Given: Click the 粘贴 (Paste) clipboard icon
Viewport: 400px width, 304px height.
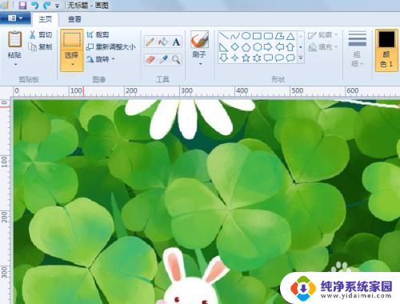Looking at the screenshot, I should (x=14, y=39).
